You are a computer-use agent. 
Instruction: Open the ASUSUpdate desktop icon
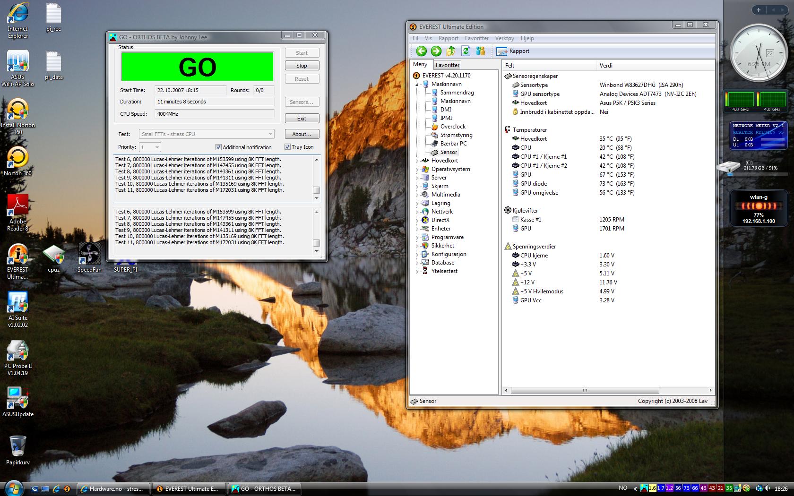[18, 402]
